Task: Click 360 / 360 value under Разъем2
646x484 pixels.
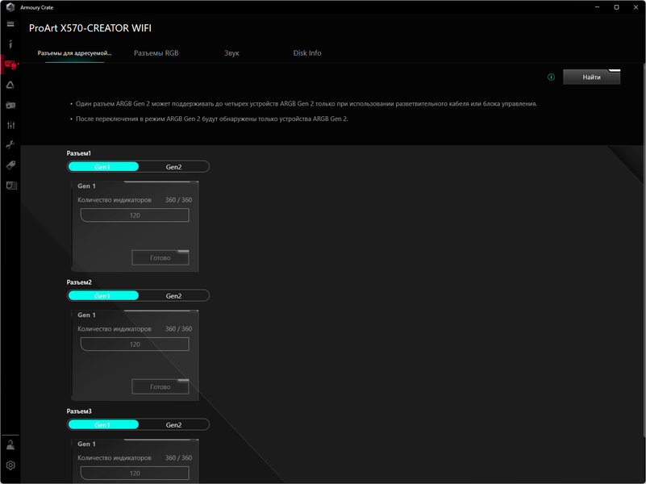Action: click(178, 328)
